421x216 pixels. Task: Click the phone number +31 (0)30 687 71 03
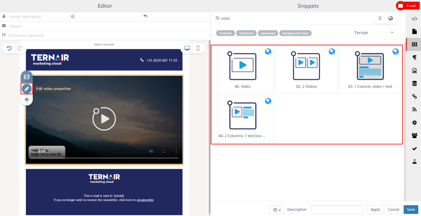click(162, 60)
